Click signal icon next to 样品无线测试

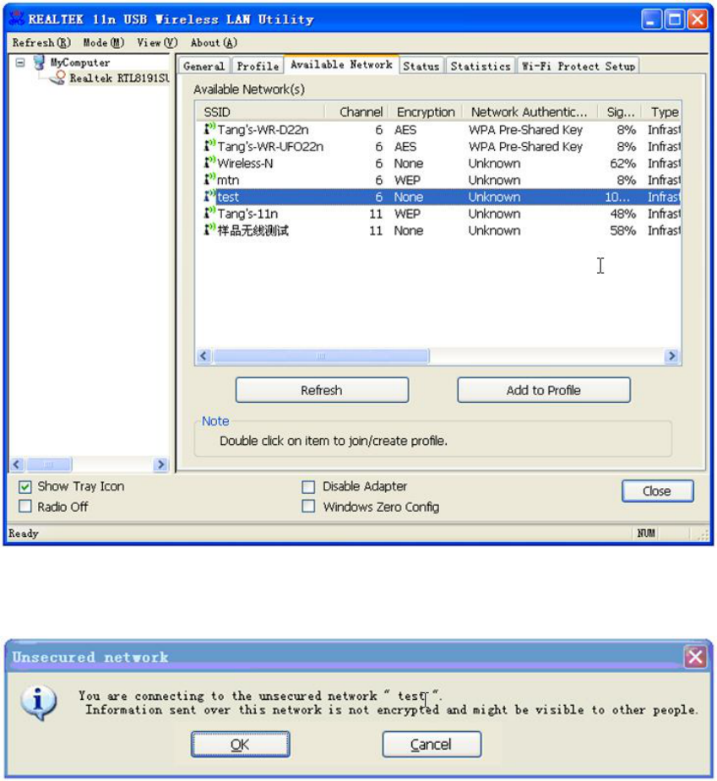pos(209,231)
